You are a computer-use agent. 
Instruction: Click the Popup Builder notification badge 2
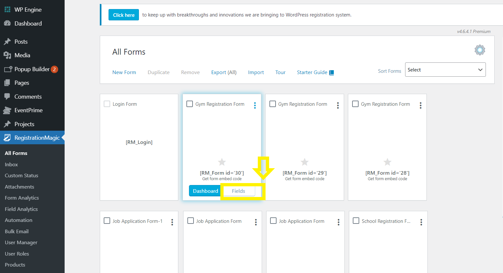[54, 69]
